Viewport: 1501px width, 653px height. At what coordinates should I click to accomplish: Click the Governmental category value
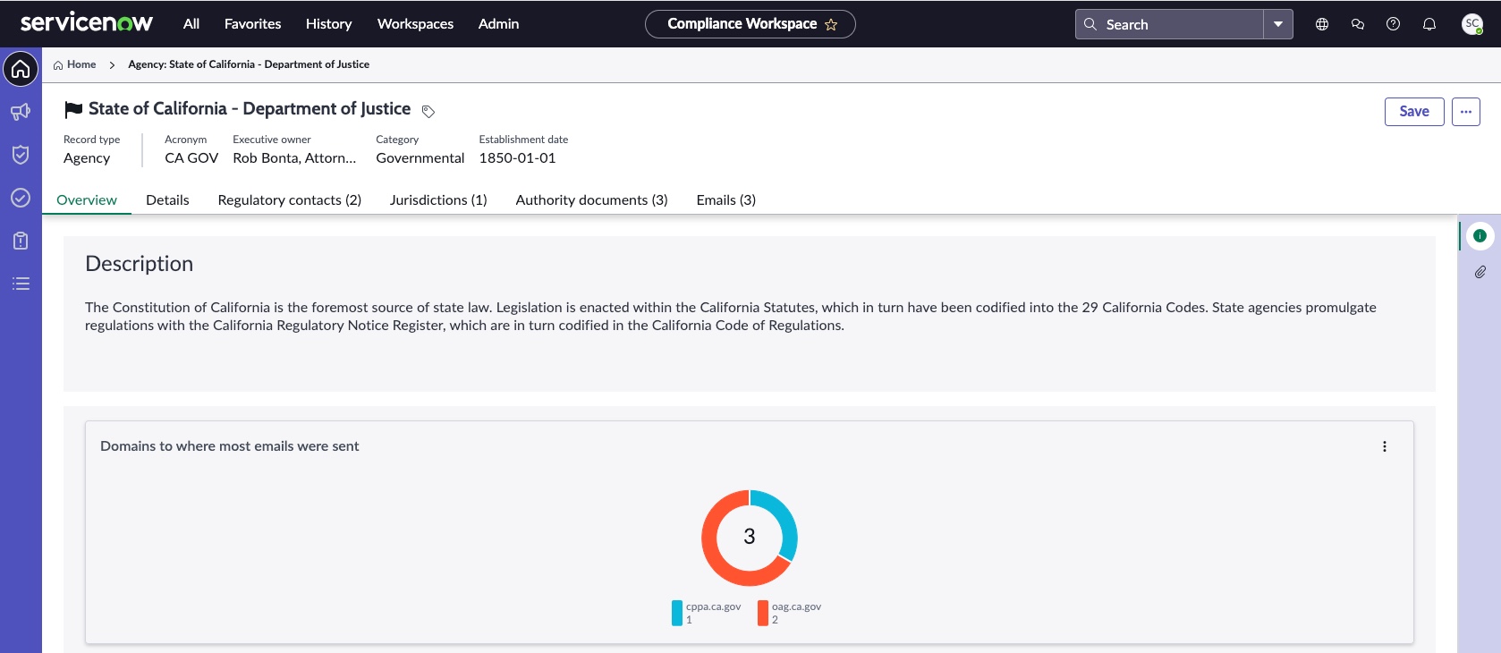(x=420, y=158)
